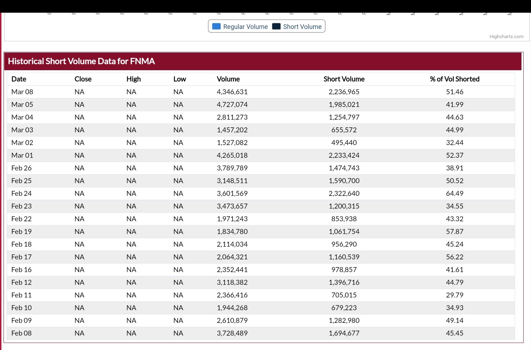This screenshot has width=531, height=350.
Task: Click the 64.49 percent shorted cell
Action: [x=454, y=193]
